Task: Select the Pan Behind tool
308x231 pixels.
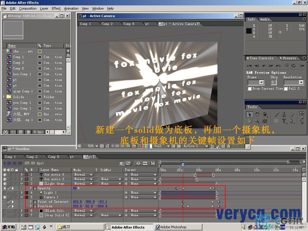Action: pos(265,121)
